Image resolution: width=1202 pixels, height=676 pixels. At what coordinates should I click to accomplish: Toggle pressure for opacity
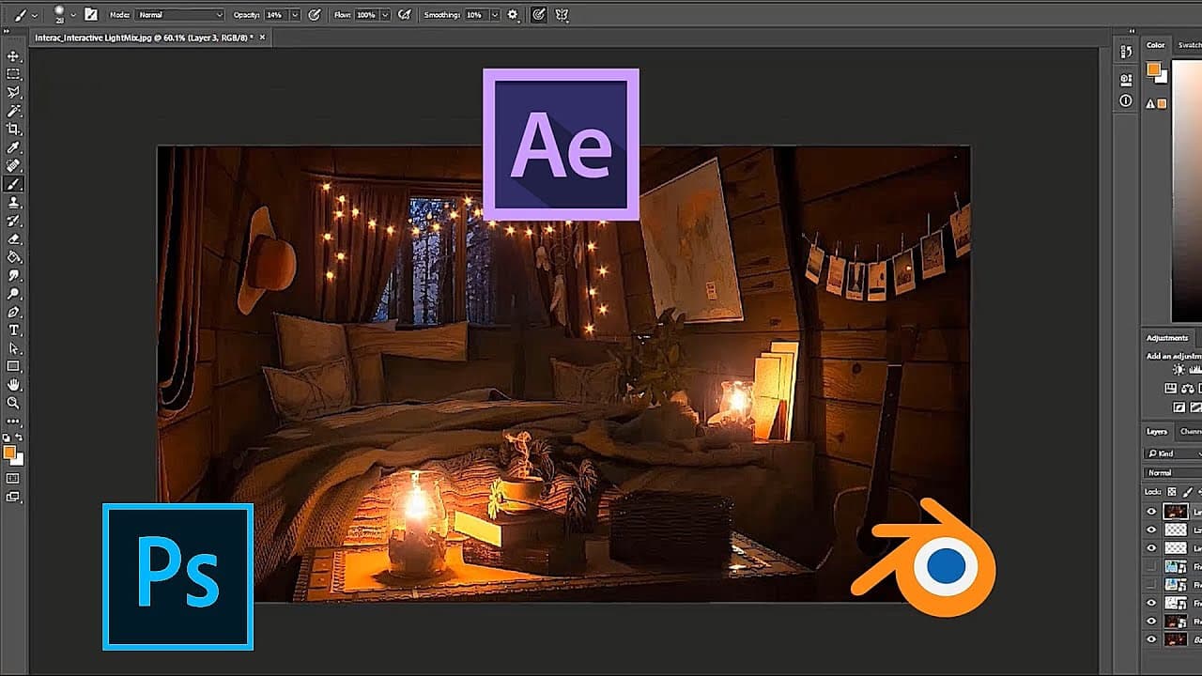pyautogui.click(x=314, y=15)
